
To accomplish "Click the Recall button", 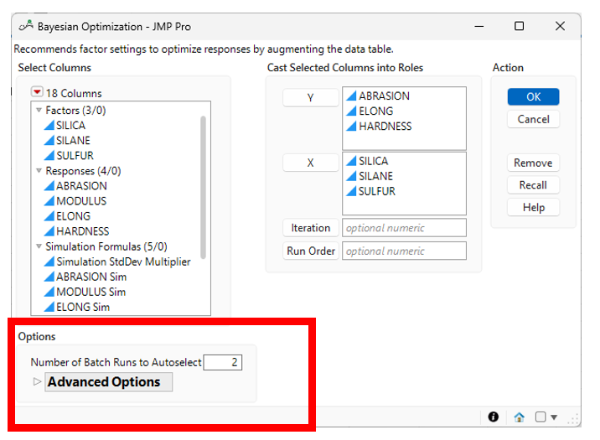I will 533,185.
